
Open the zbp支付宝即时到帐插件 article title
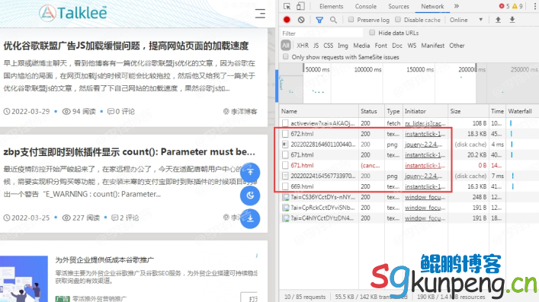(x=130, y=151)
